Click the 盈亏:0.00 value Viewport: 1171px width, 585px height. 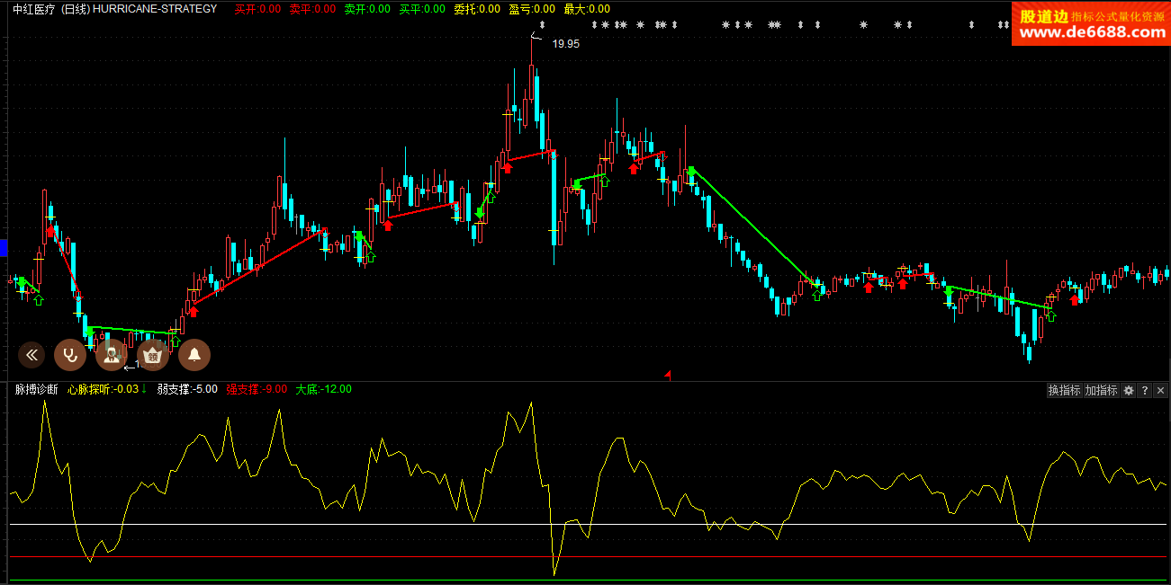532,9
